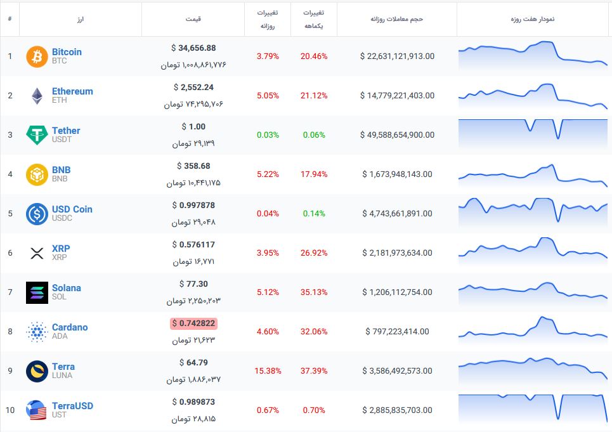Screen dimensions: 612x432
Task: Open the Solana coin page link
Action: (x=67, y=288)
